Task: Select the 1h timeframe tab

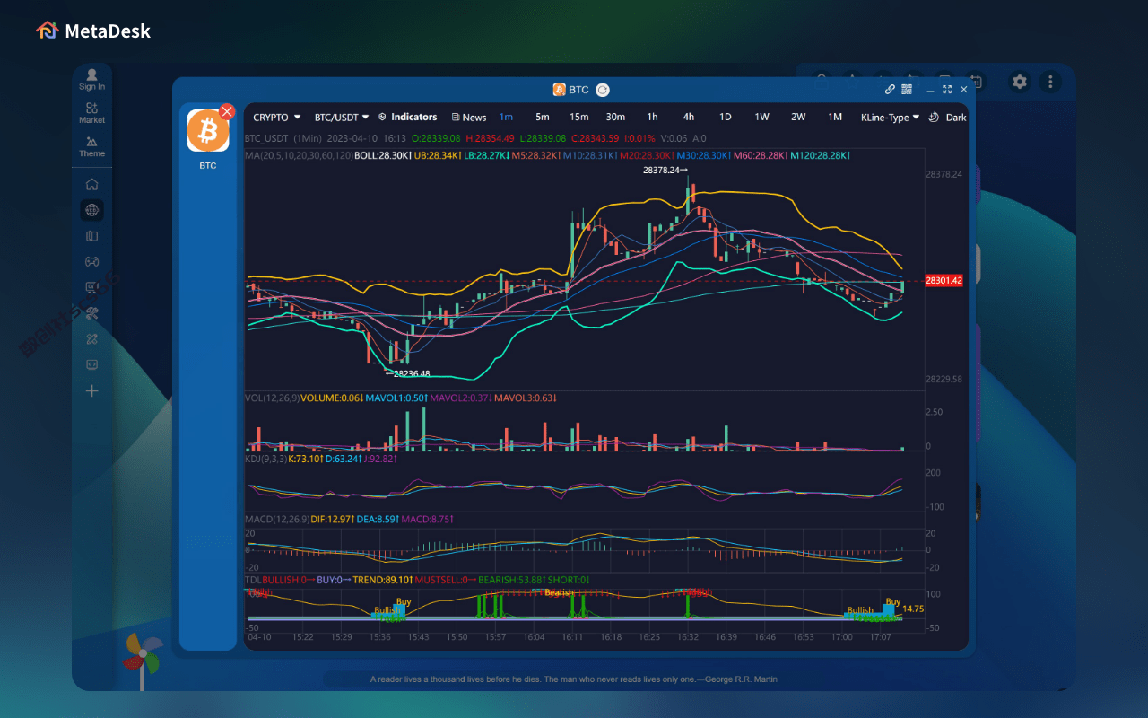Action: click(652, 118)
